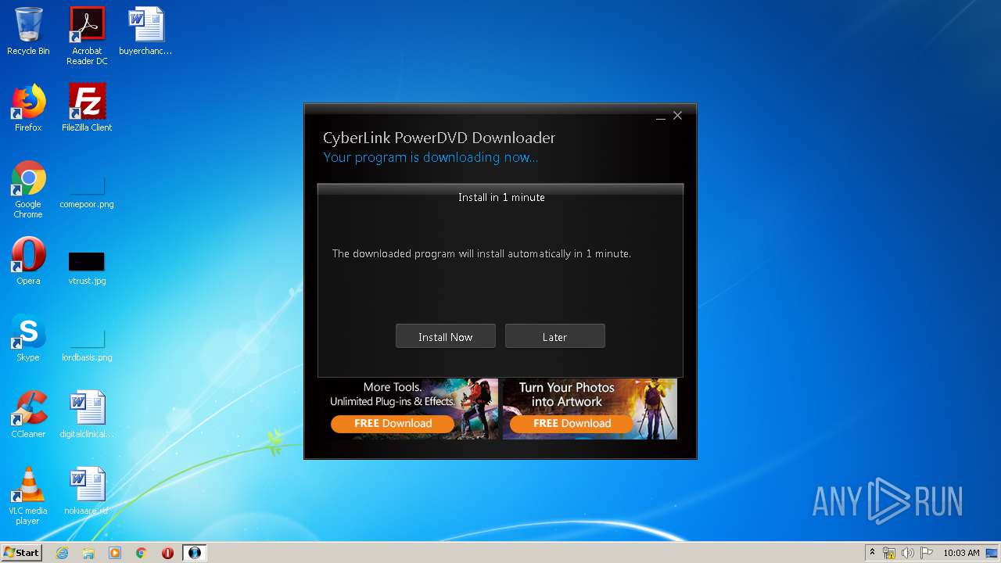Select the Firefox desktop shortcut
This screenshot has width=1001, height=563.
(x=28, y=108)
